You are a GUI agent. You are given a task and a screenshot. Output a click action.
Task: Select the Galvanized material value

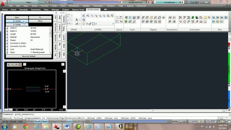pyautogui.click(x=35, y=37)
